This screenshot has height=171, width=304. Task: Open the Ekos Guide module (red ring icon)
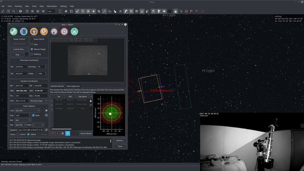coord(64,31)
